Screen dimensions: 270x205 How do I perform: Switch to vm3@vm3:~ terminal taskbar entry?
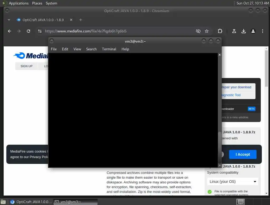tap(75, 202)
